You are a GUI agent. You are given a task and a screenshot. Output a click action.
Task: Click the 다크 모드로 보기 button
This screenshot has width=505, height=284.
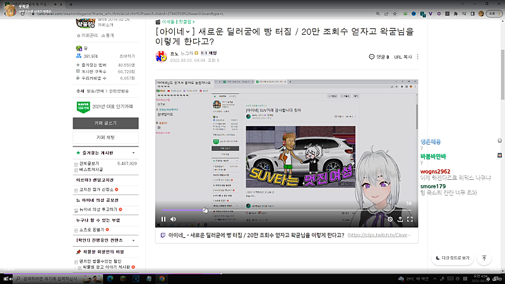[453, 258]
